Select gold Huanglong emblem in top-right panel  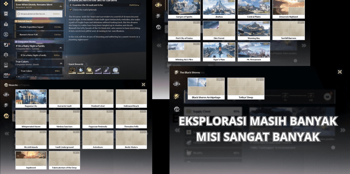pyautogui.click(x=159, y=4)
